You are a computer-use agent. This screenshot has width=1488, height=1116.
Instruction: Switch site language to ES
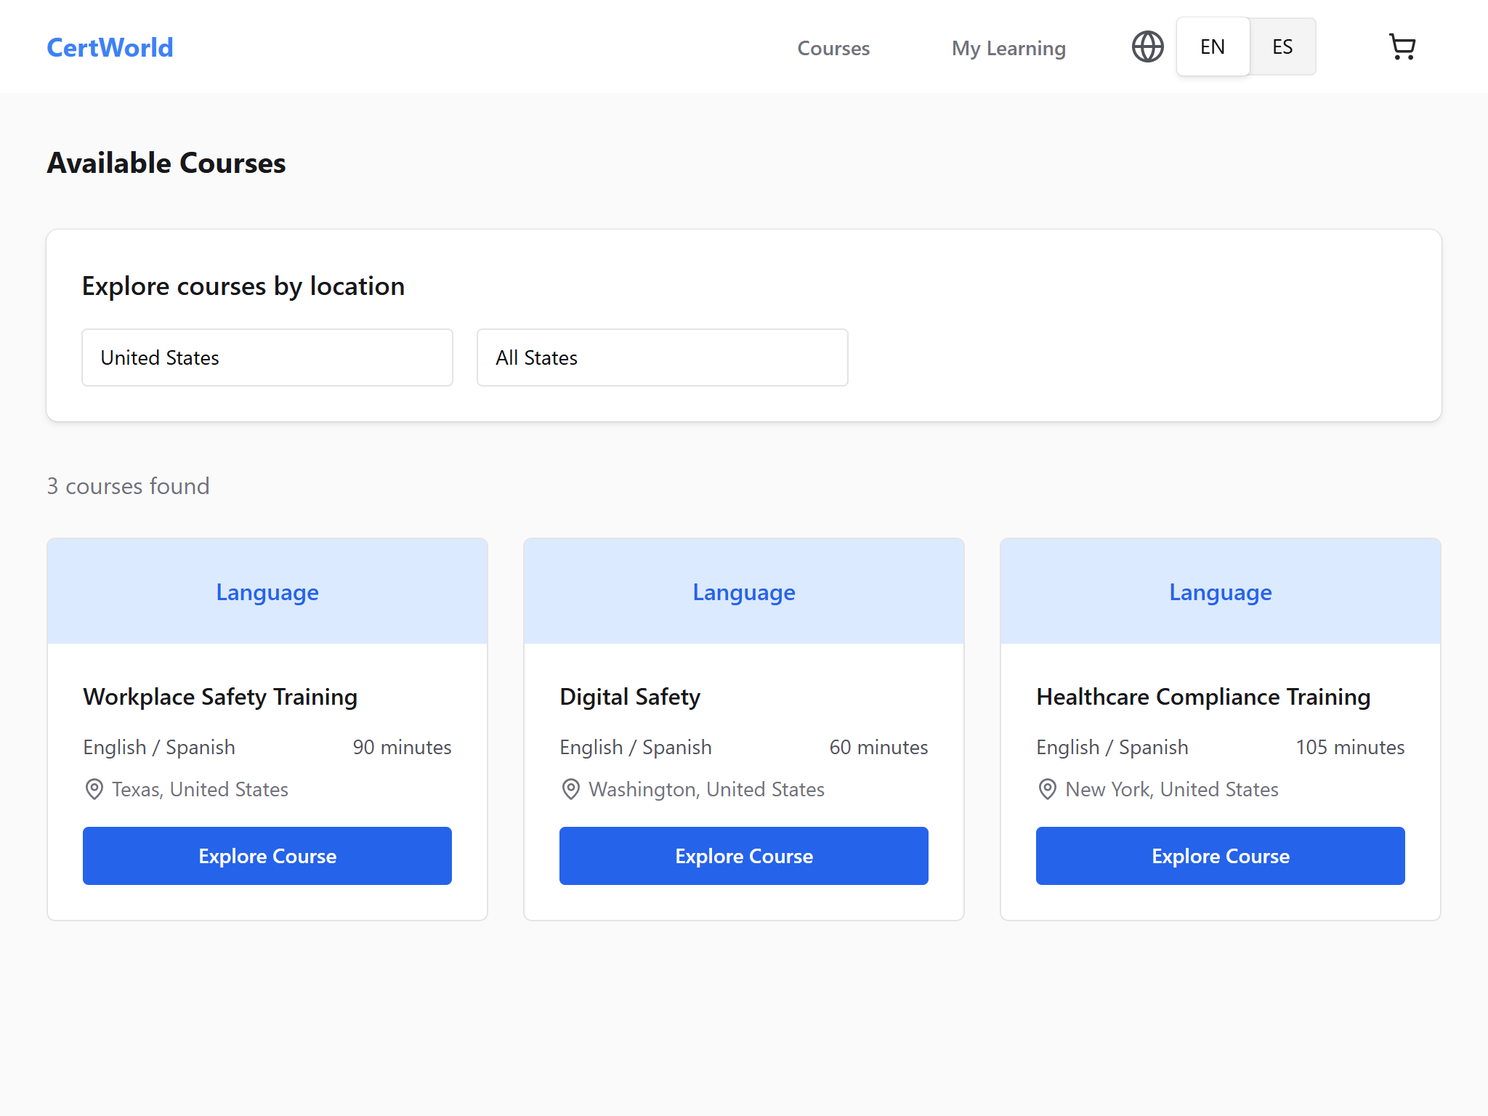coord(1282,47)
